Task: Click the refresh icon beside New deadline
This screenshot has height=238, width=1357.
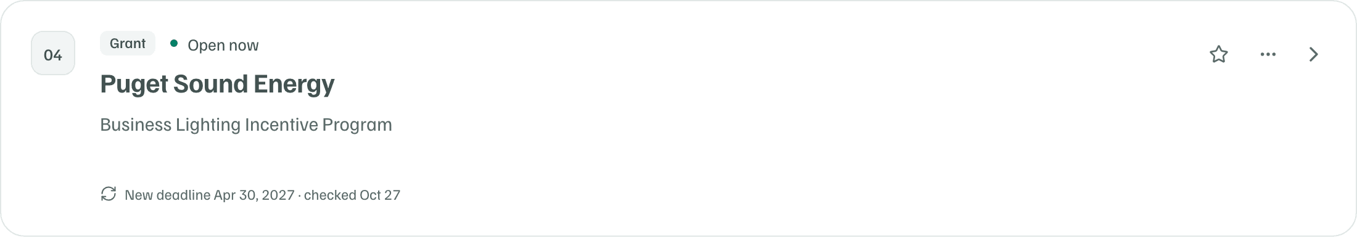Action: click(x=109, y=194)
